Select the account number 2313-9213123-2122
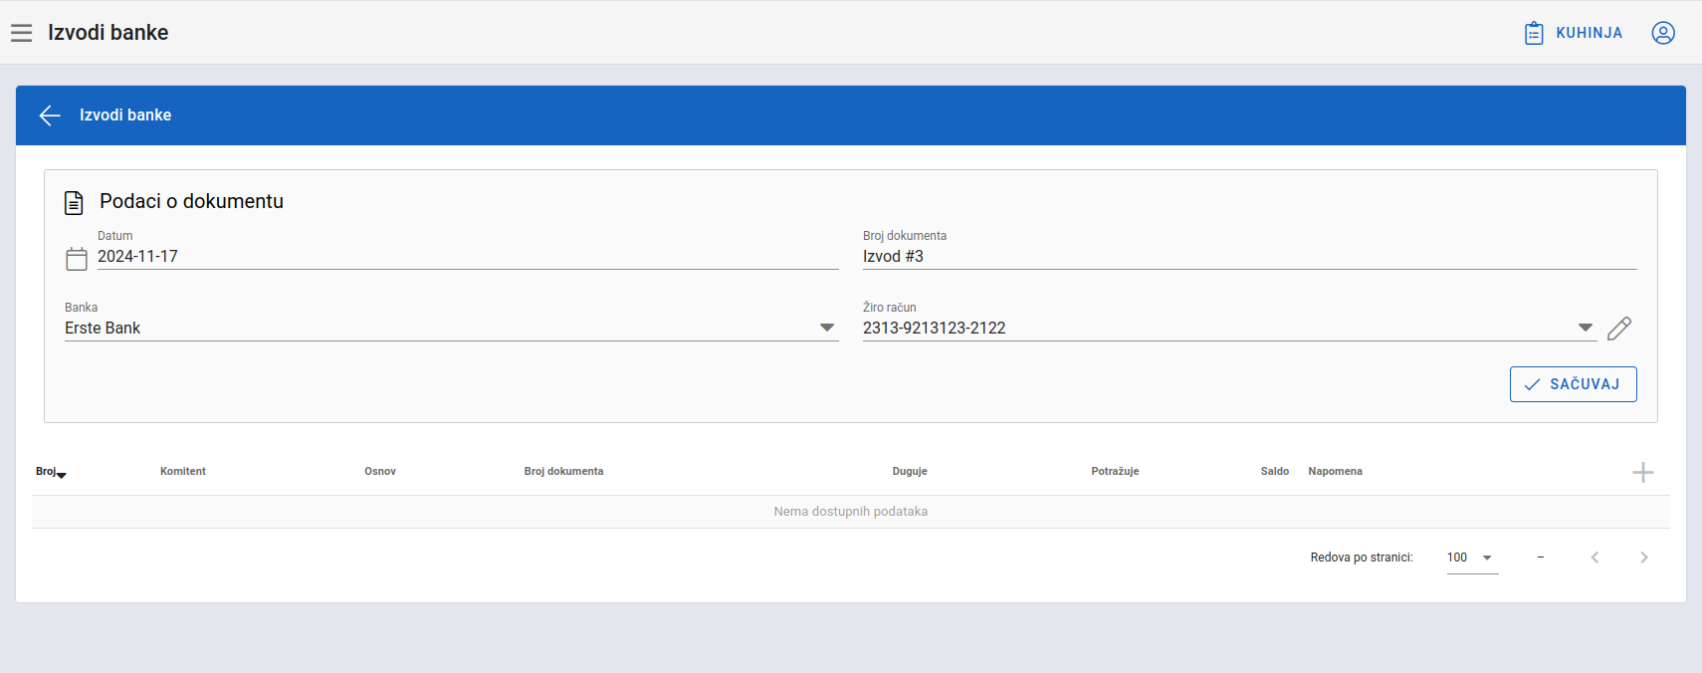 (x=934, y=329)
